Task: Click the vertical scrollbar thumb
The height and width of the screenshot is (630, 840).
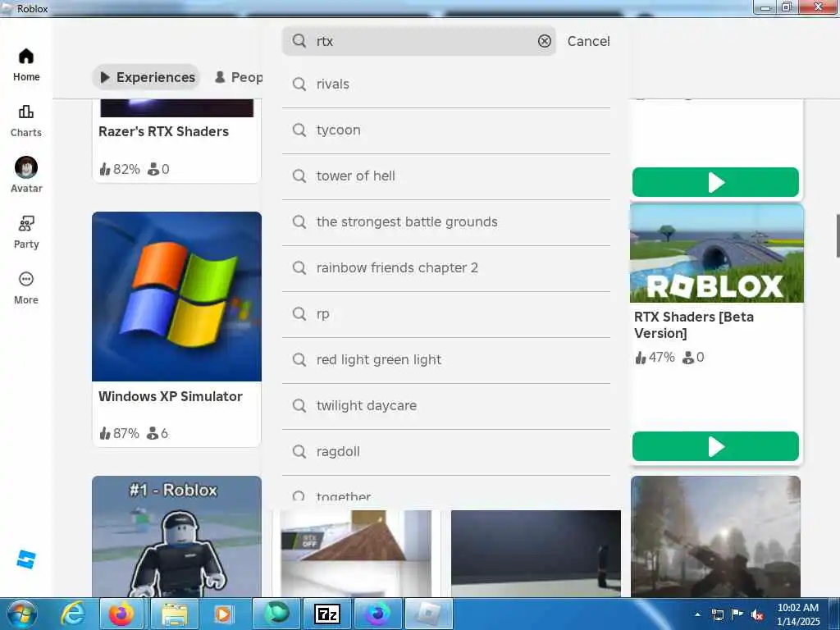Action: [838, 235]
